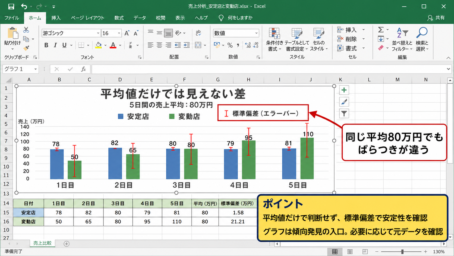454x256 pixels.
Task: Collapse the ribbon with the chevron
Action: (x=448, y=58)
